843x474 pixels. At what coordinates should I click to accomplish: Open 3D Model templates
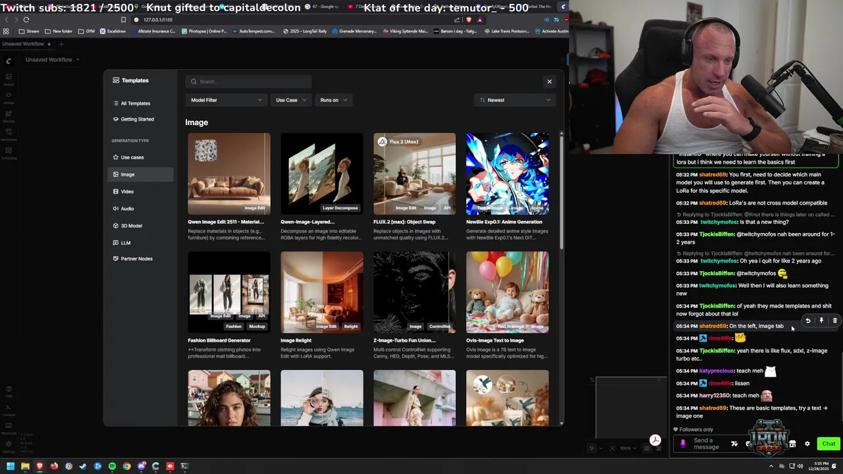pyautogui.click(x=141, y=226)
